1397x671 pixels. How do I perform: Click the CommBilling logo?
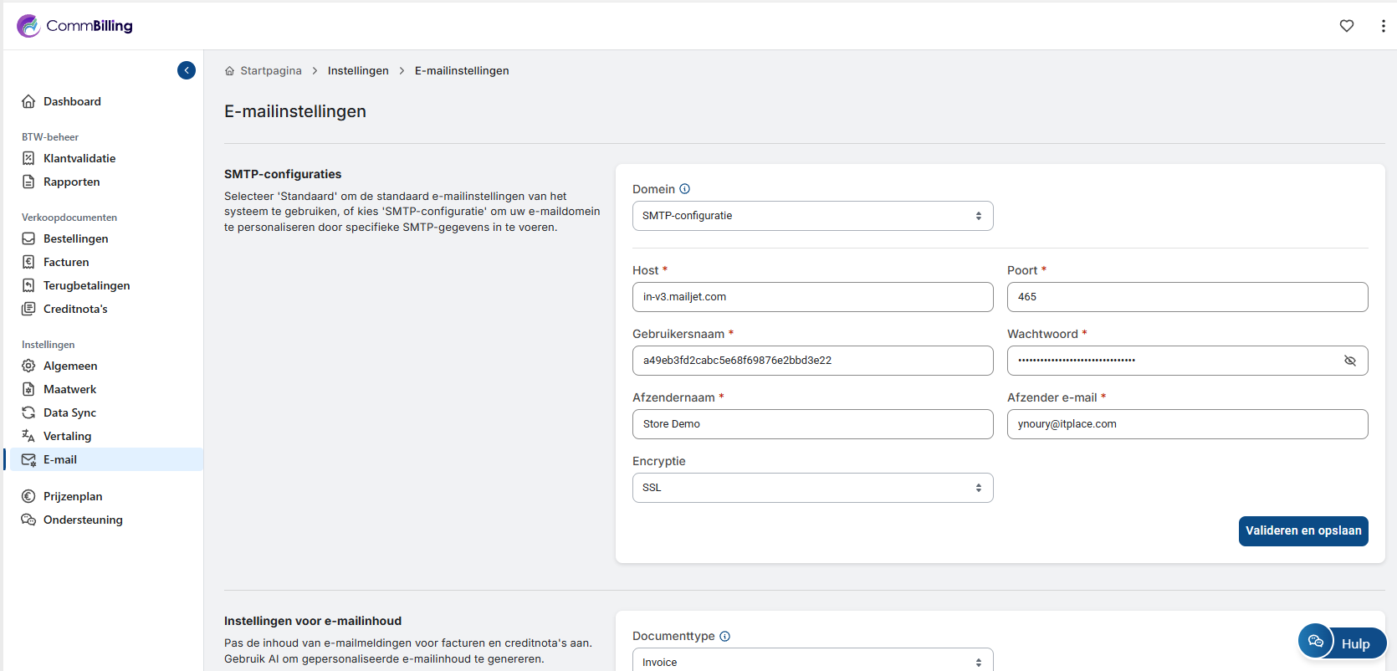coord(75,26)
